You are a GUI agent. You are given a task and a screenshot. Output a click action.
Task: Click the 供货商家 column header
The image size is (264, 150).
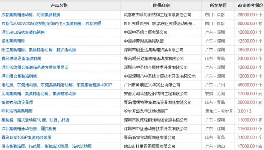point(161,6)
